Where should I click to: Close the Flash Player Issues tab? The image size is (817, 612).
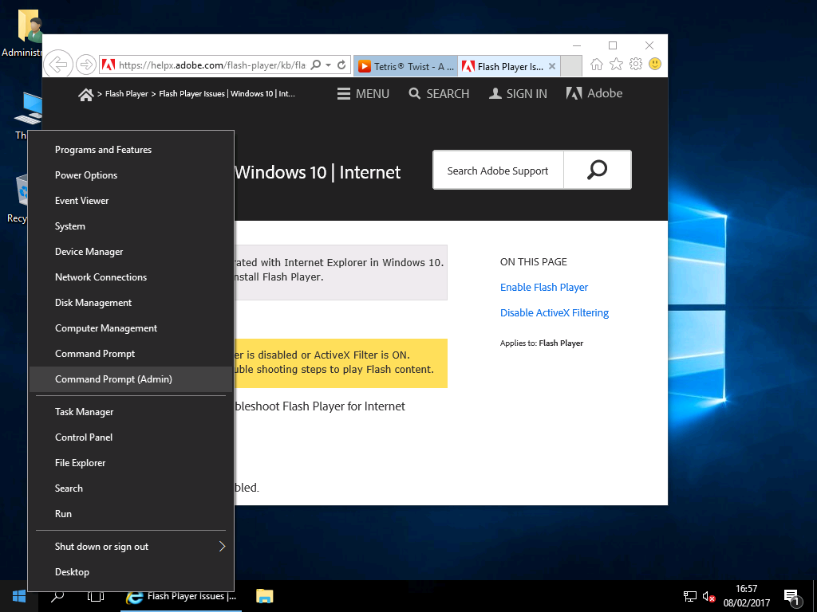[552, 66]
